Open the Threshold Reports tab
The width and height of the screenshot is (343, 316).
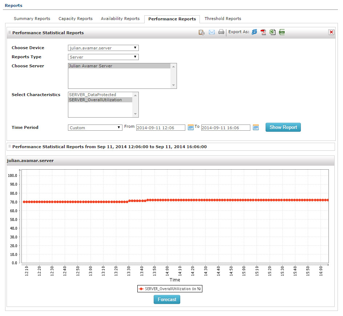pos(223,19)
